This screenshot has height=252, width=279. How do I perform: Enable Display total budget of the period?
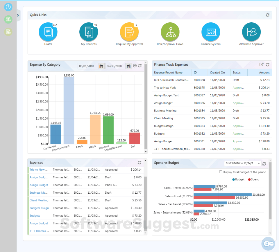point(220,172)
